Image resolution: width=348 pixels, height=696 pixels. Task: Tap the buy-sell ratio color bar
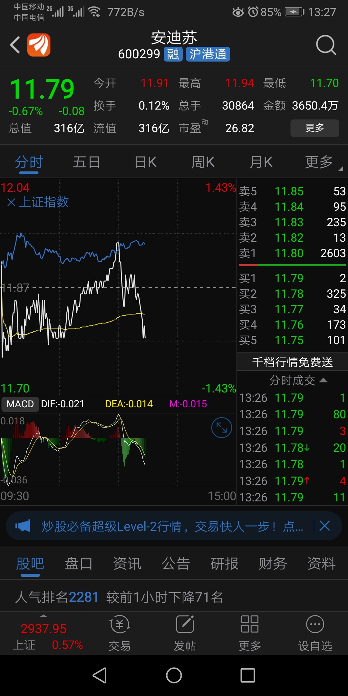pyautogui.click(x=292, y=265)
